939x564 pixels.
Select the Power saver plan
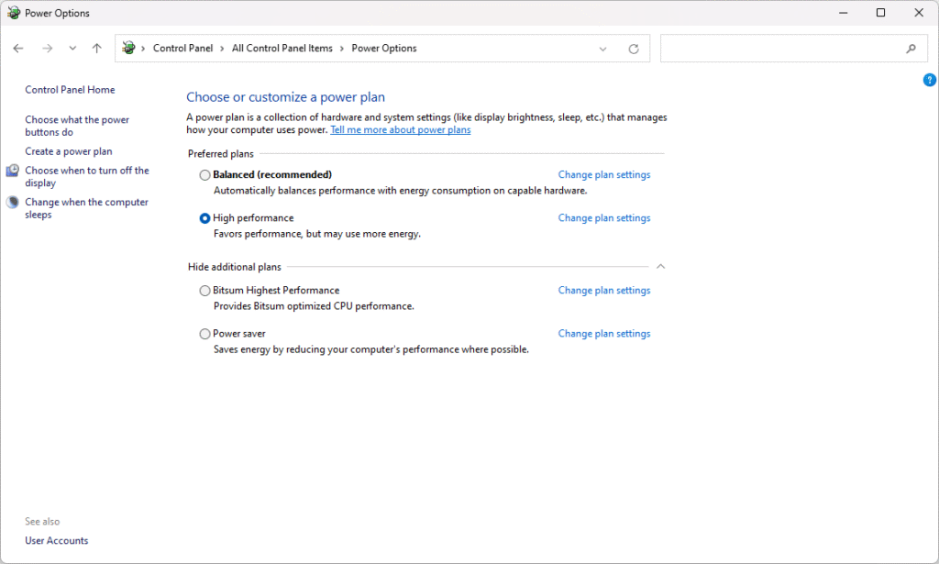click(x=204, y=334)
